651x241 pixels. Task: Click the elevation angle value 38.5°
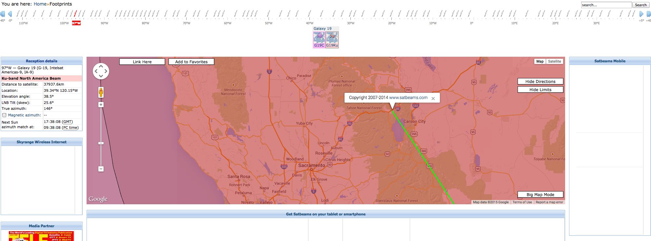49,96
